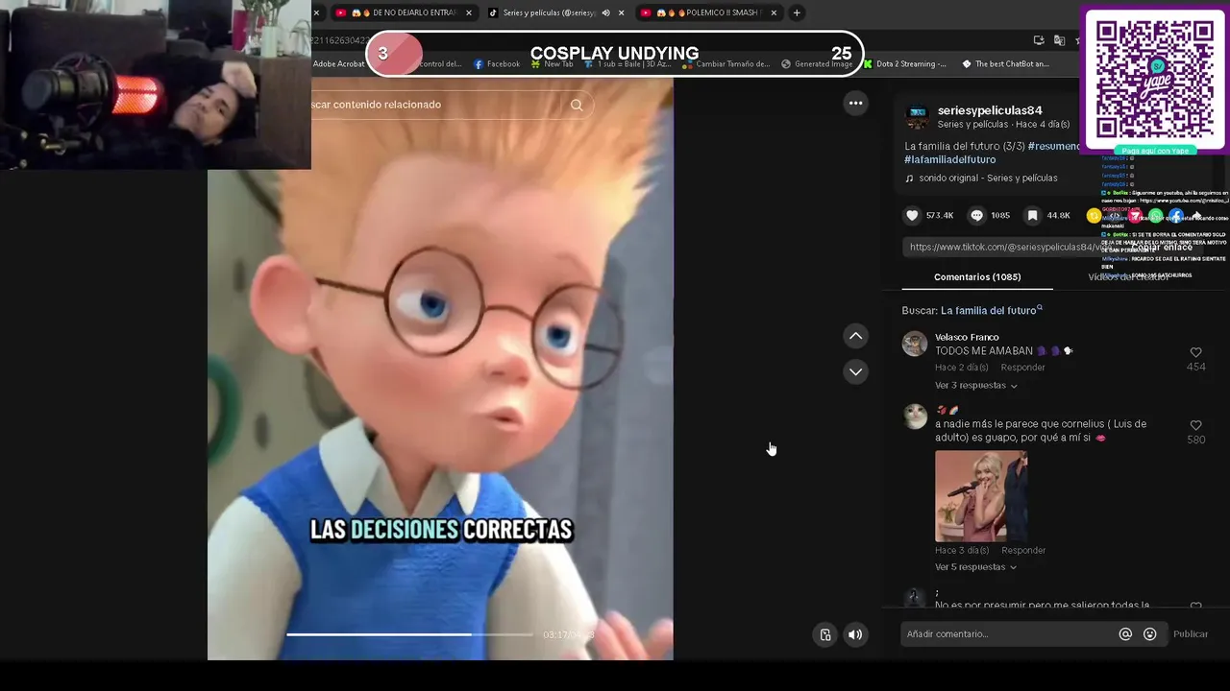Click the video URL text field
This screenshot has height=691, width=1230.
(x=1009, y=247)
